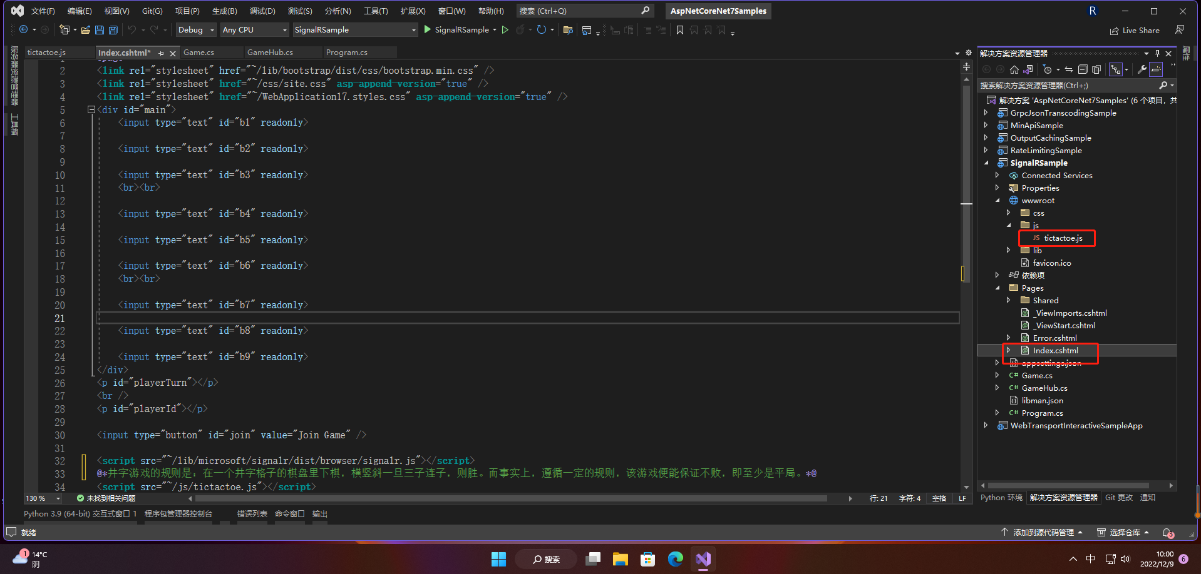Navigate backward with the blue back arrow
Viewport: 1201px width, 574px height.
tap(24, 30)
